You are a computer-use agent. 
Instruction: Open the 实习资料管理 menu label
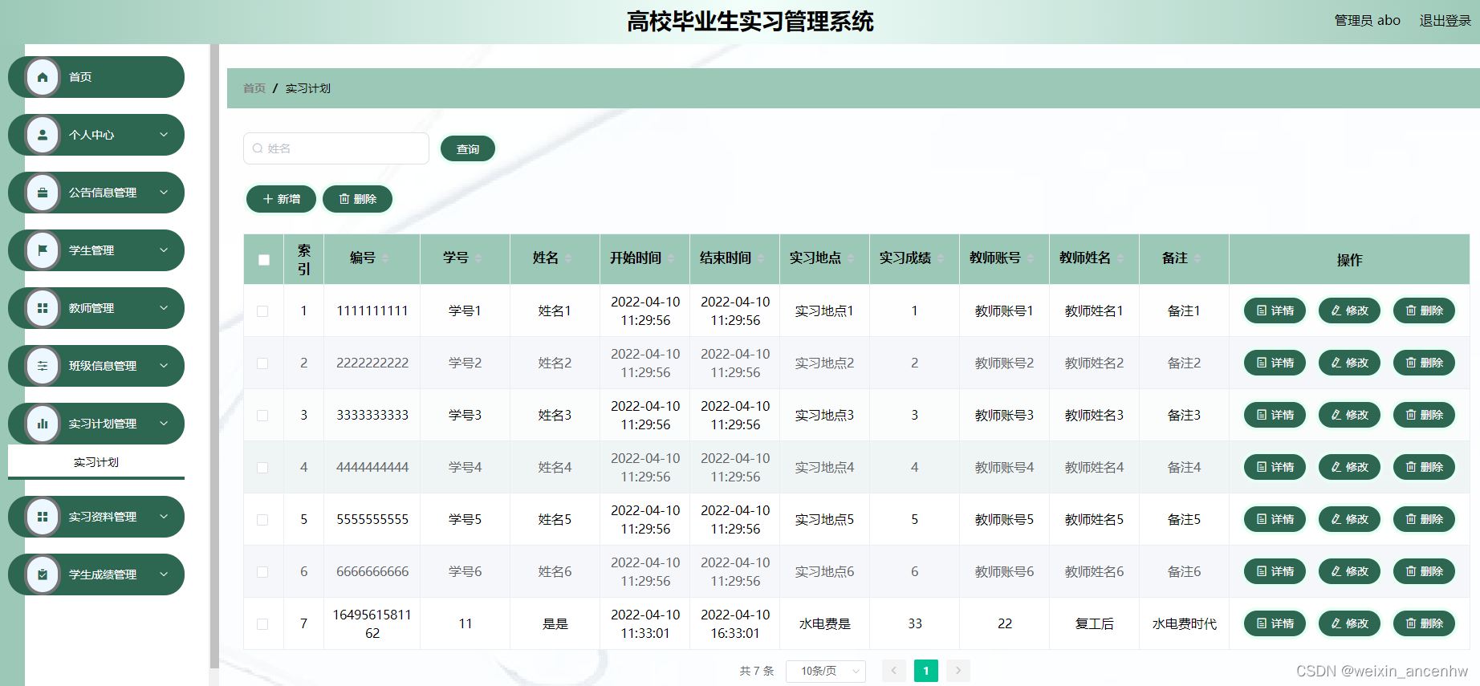pos(103,517)
